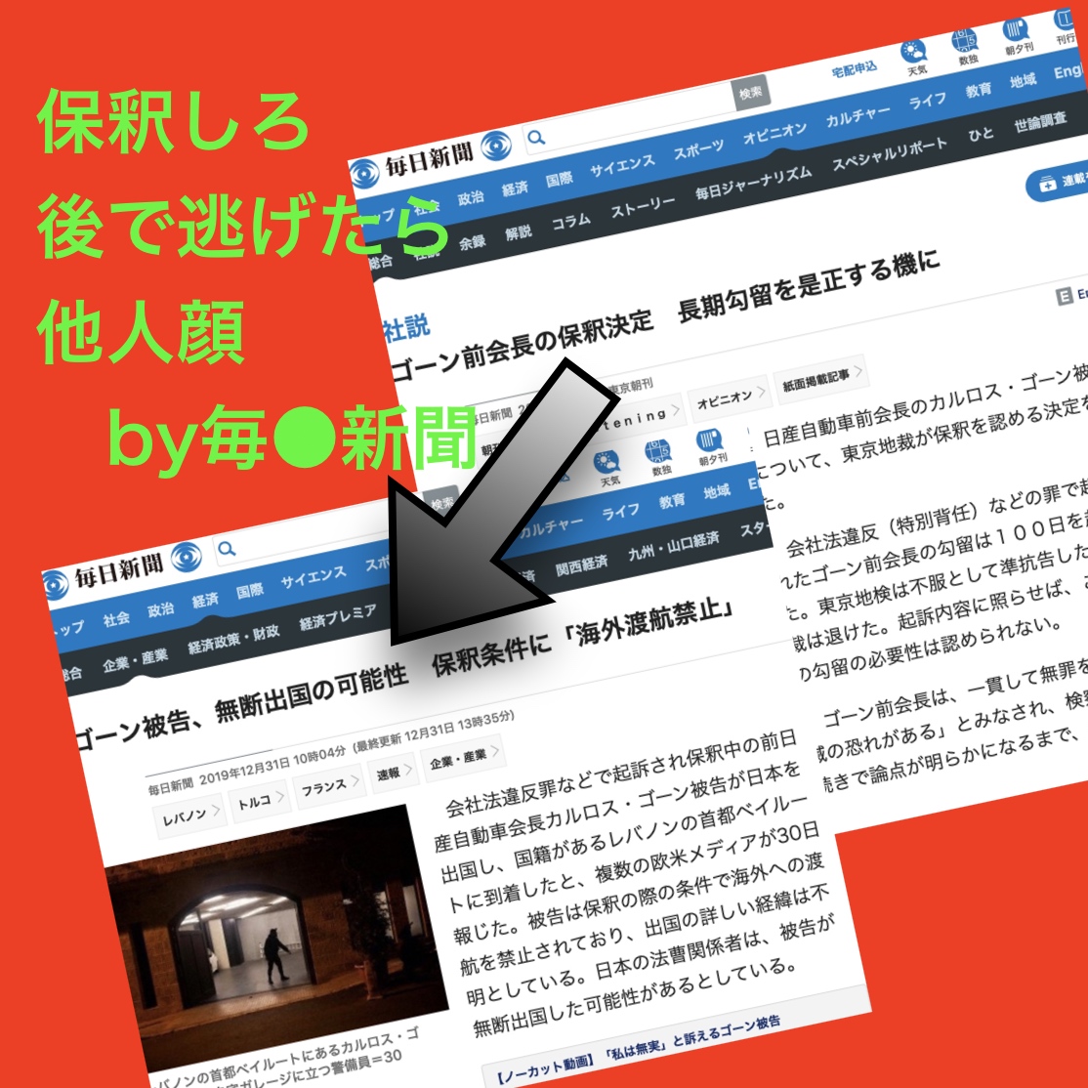The width and height of the screenshot is (1088, 1088).
Task: Follow the 宅配申込 link
Action: (x=854, y=70)
